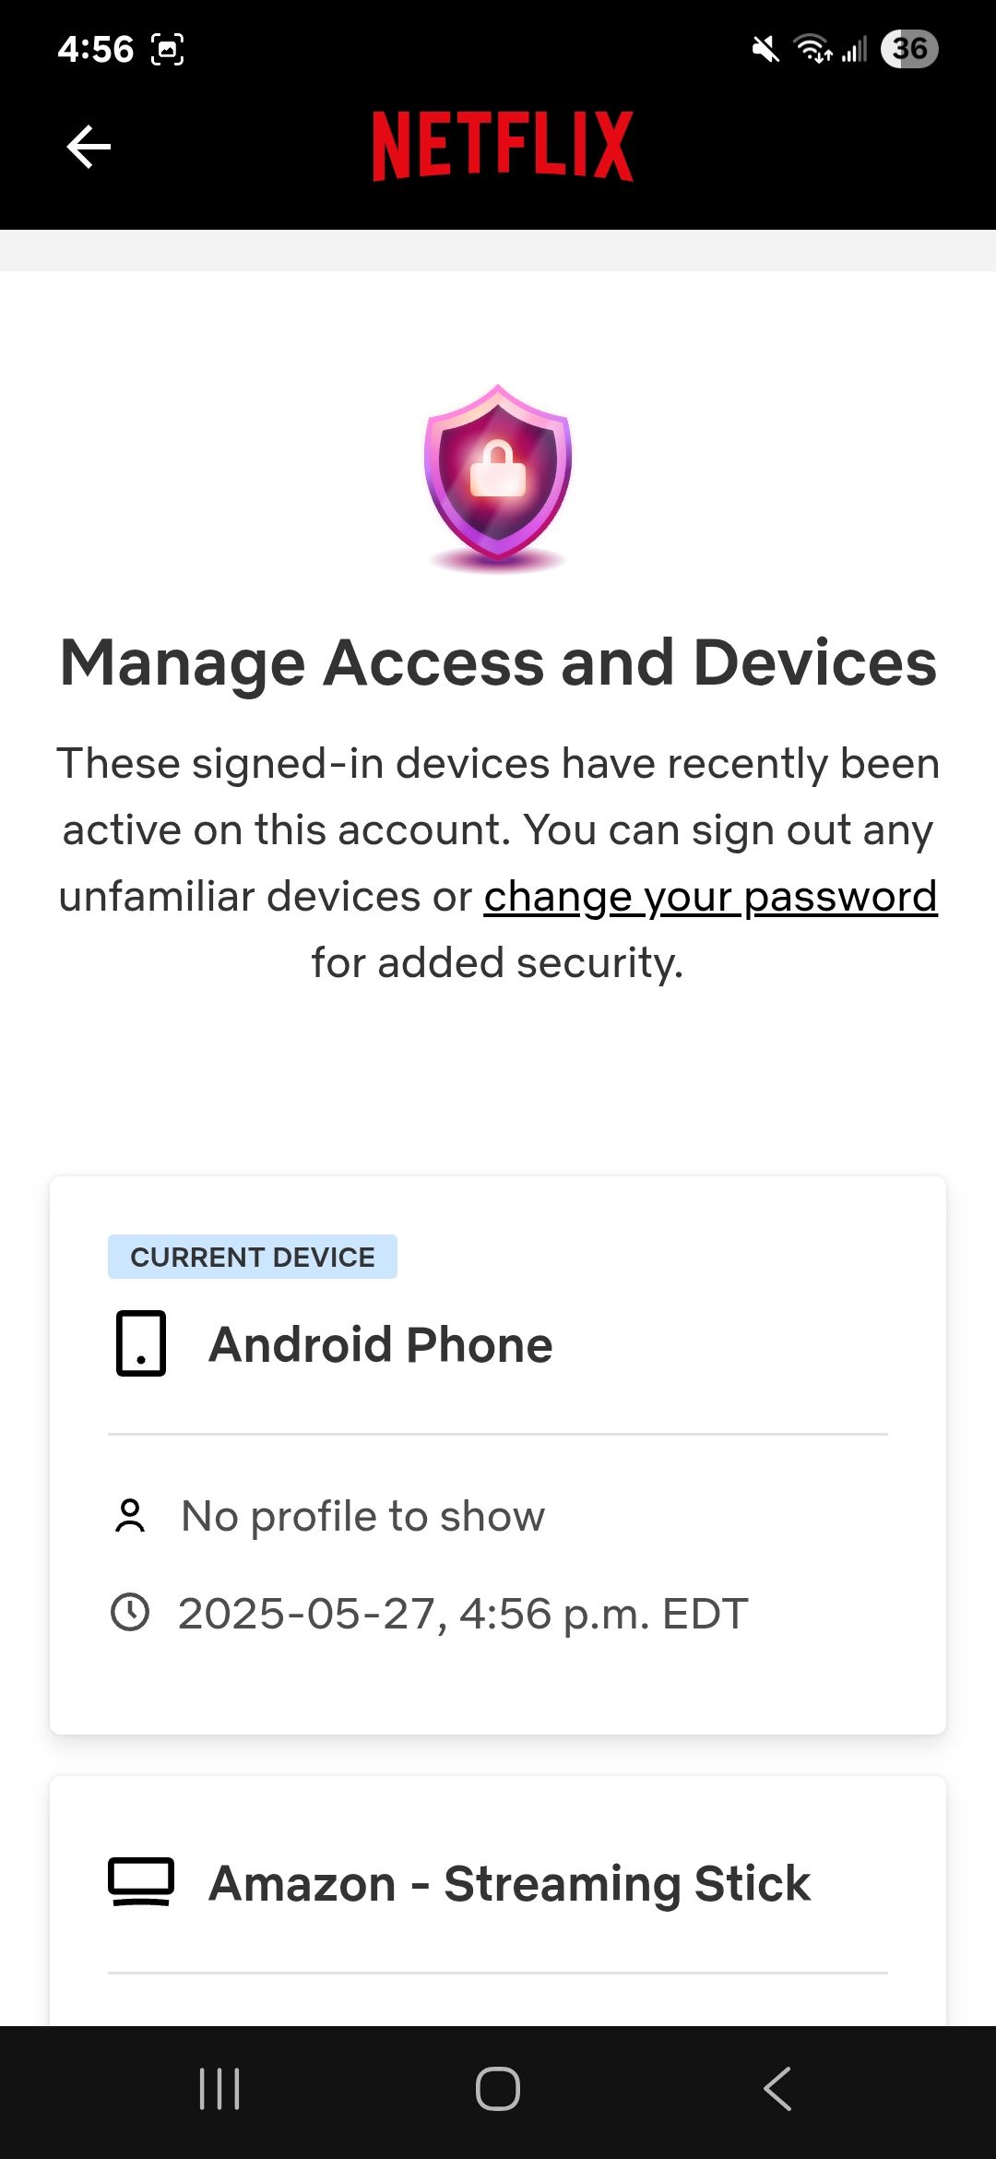The width and height of the screenshot is (996, 2159).
Task: Tap the Amazon Streaming Stick TV icon
Action: click(141, 1882)
